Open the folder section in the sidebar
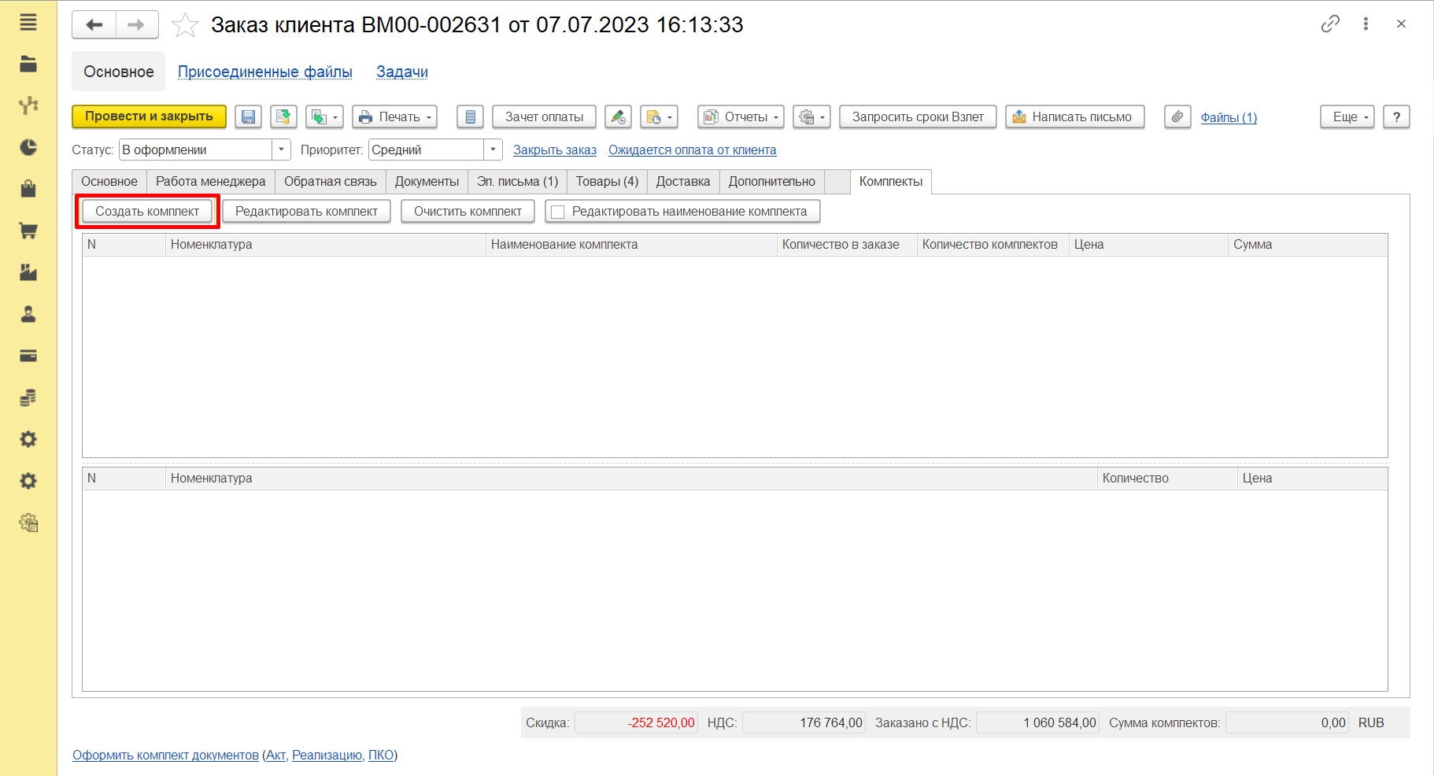1434x776 pixels. 28,65
